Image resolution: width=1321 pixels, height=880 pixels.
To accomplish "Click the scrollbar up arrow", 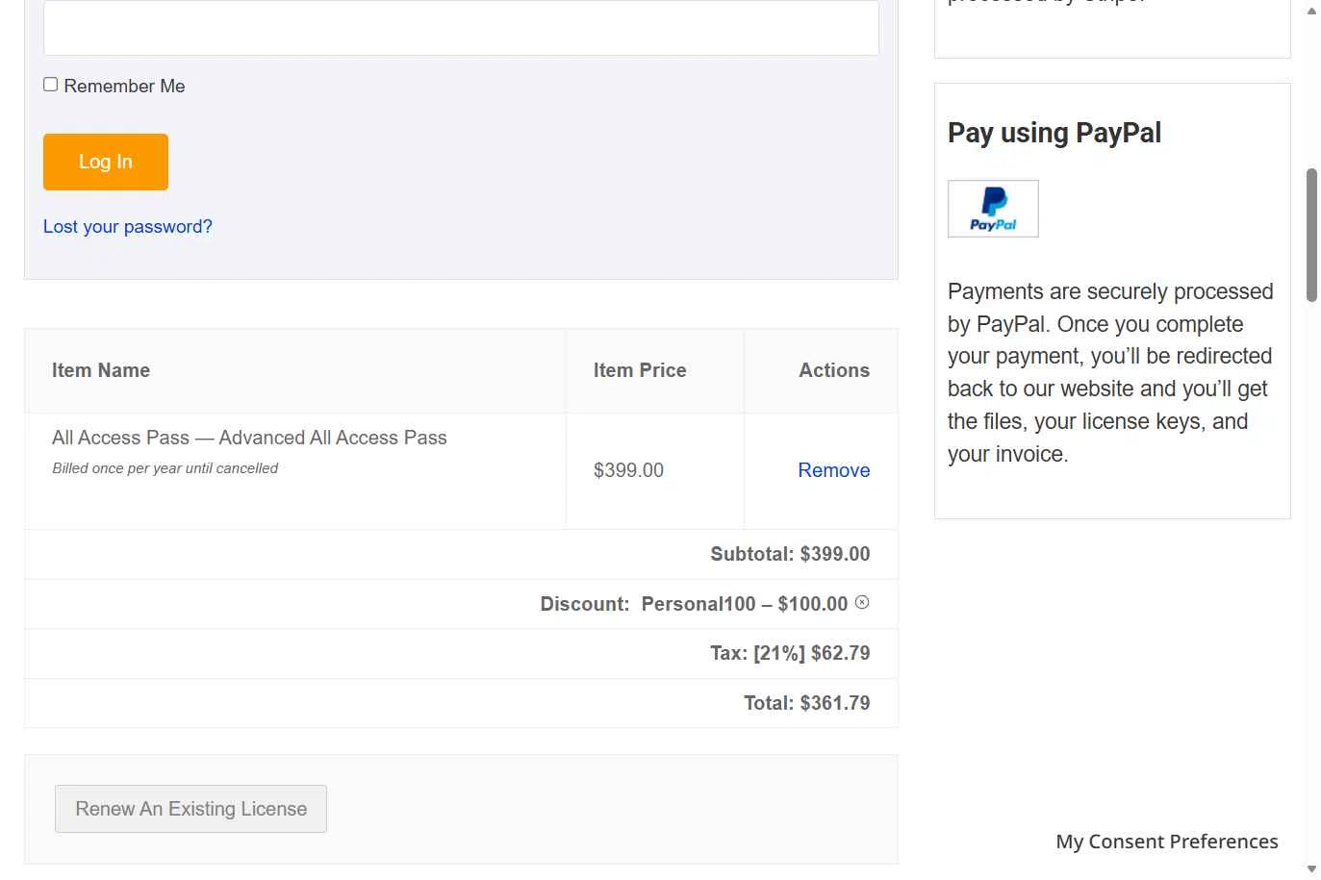I will tap(1311, 12).
